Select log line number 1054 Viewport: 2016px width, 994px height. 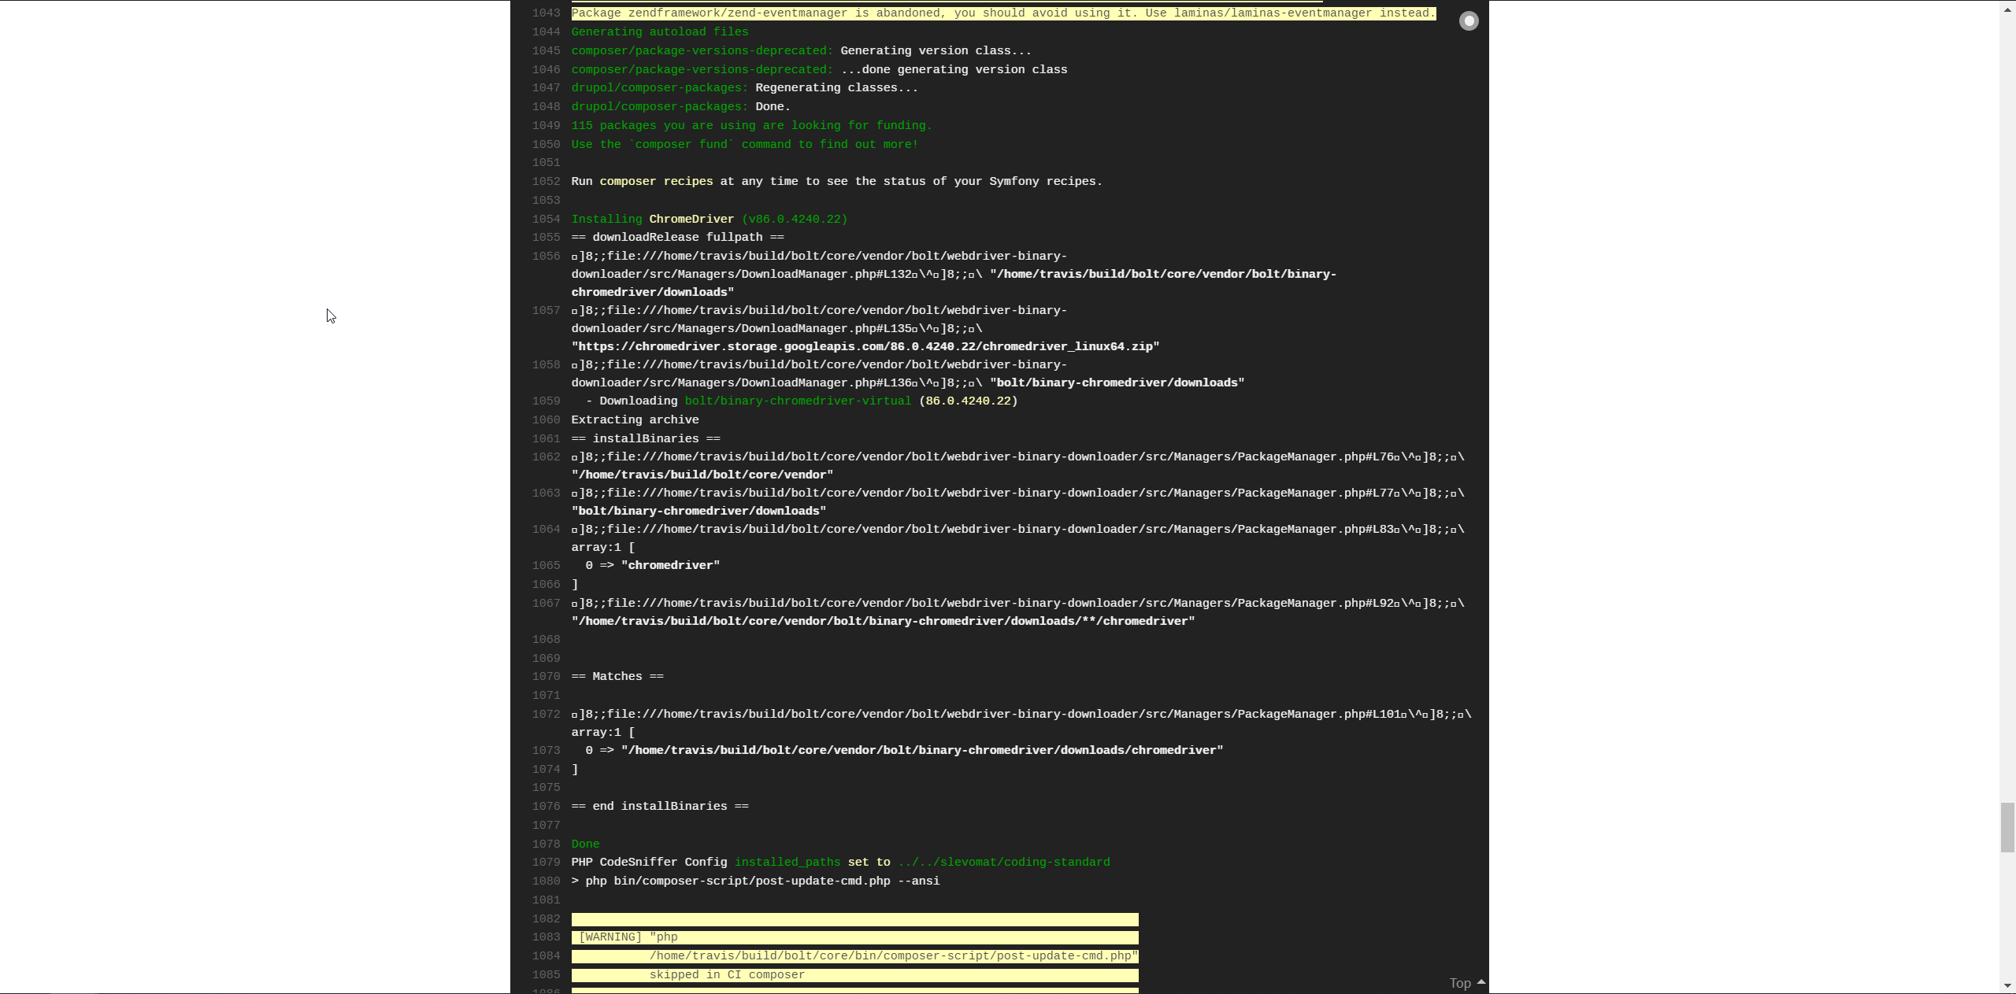click(x=546, y=219)
